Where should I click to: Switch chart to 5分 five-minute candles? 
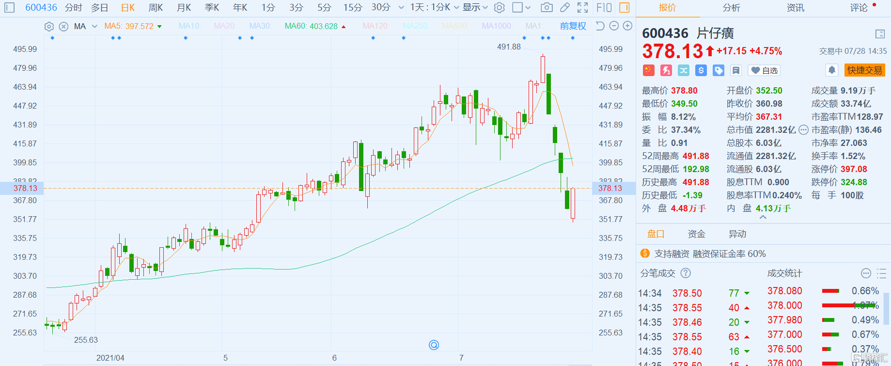324,8
